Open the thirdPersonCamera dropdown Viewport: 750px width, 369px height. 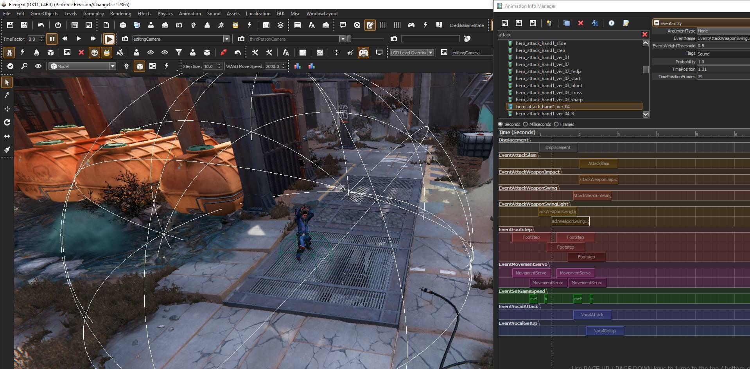343,39
